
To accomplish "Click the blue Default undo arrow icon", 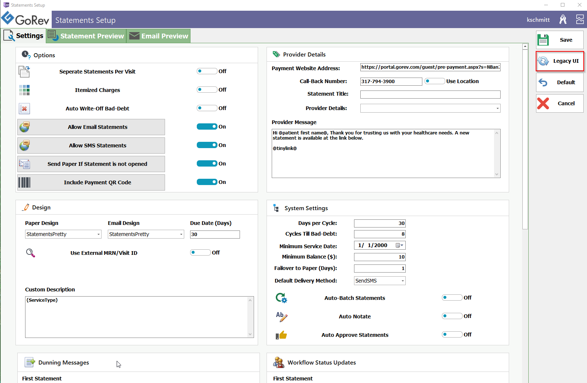I will tap(543, 82).
